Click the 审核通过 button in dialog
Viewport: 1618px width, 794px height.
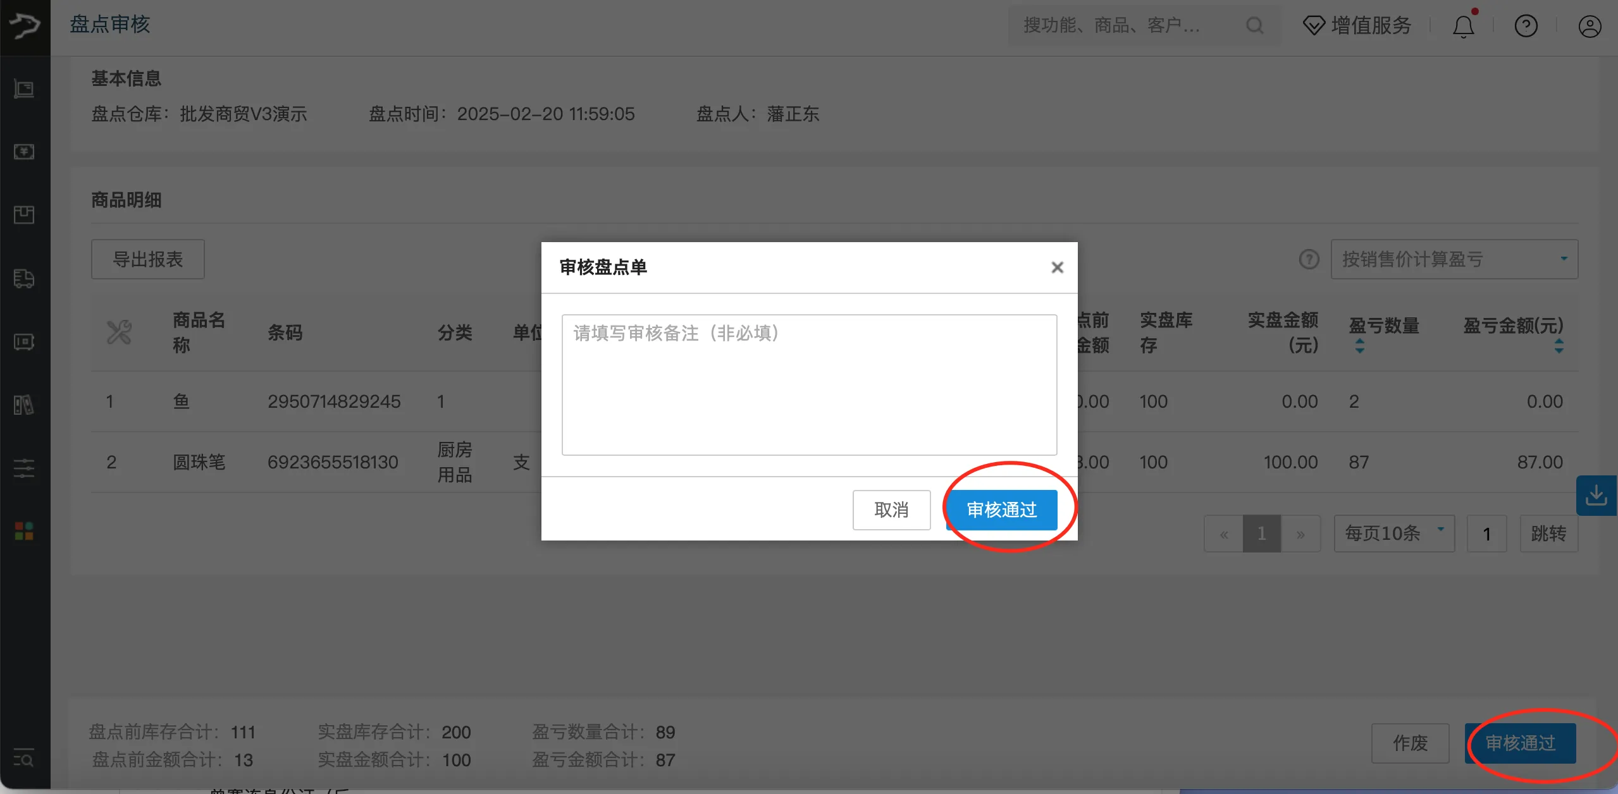1003,510
